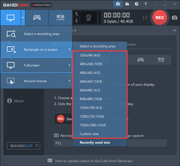
Task: Choose Select a recording area in submenu
Action: tap(100, 46)
